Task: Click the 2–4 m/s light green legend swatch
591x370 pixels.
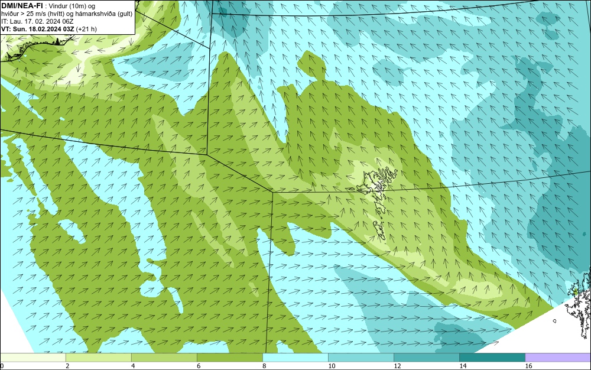Action: pos(98,357)
